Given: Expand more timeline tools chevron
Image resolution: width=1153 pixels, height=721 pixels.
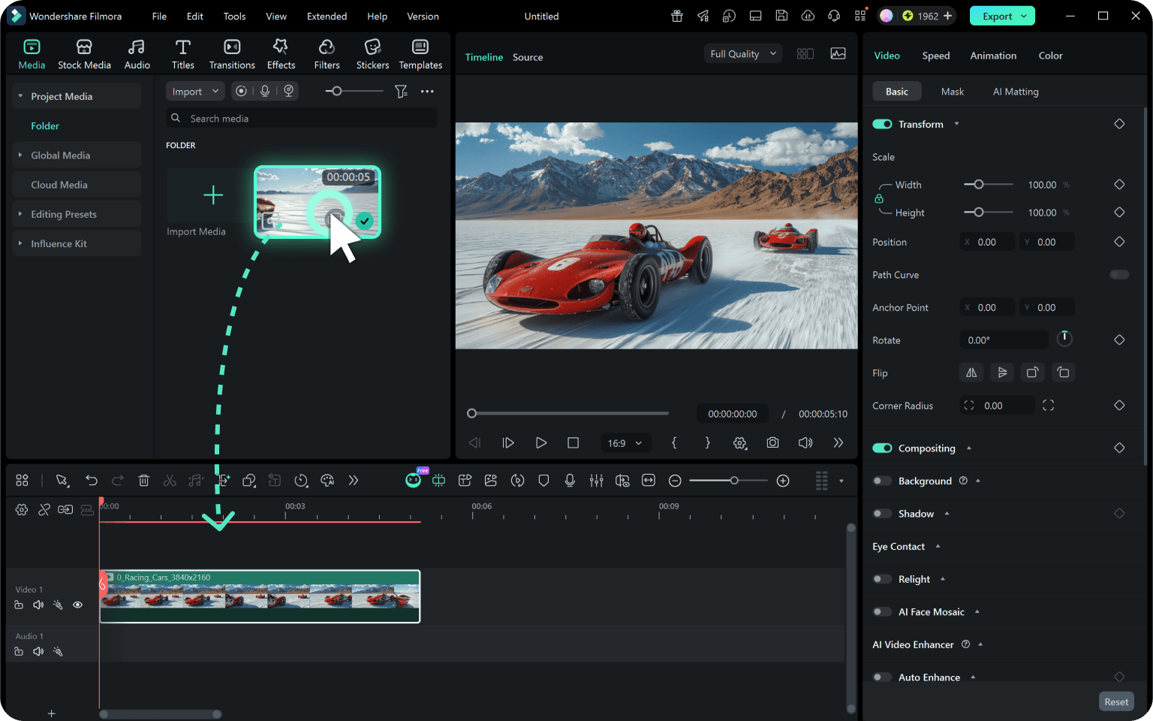Looking at the screenshot, I should [354, 481].
